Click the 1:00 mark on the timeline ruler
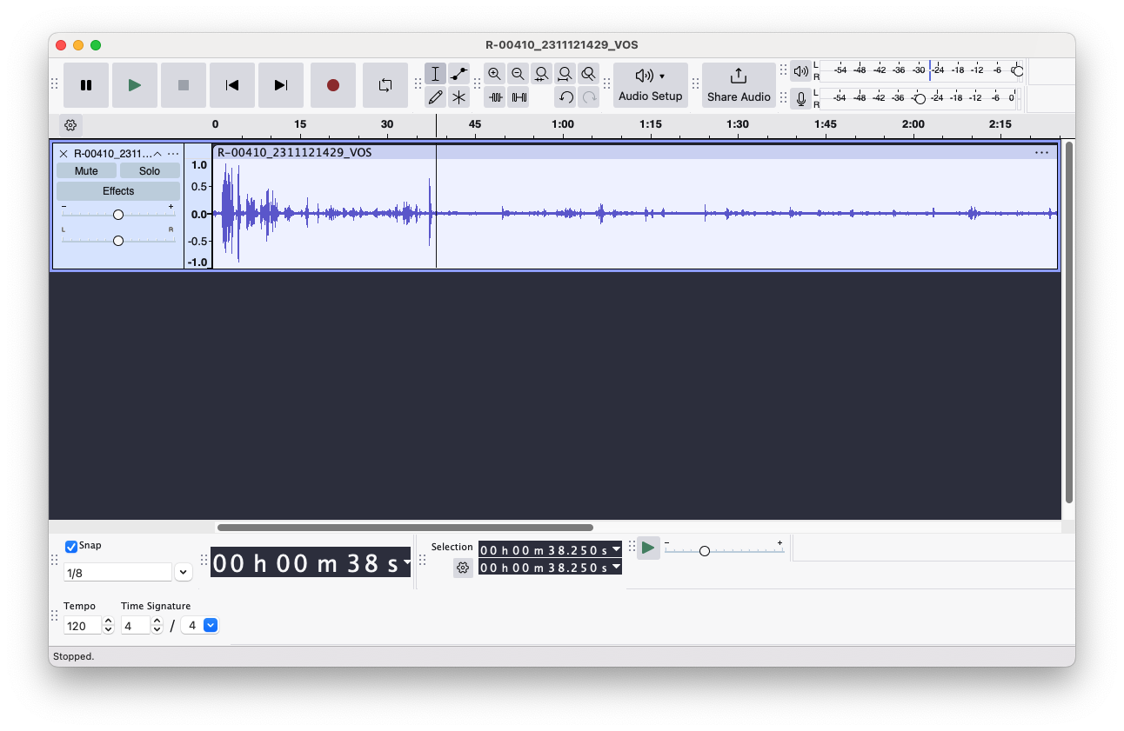1124x731 pixels. point(563,124)
